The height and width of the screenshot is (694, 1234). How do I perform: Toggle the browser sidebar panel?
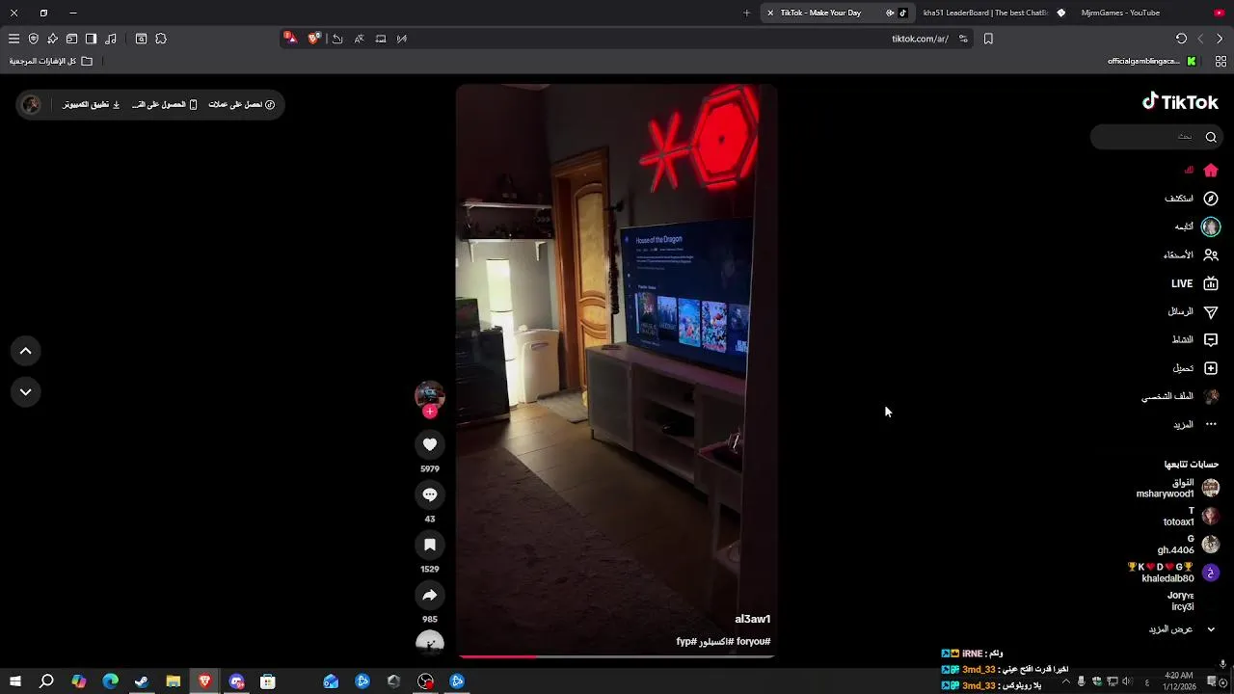pyautogui.click(x=91, y=39)
